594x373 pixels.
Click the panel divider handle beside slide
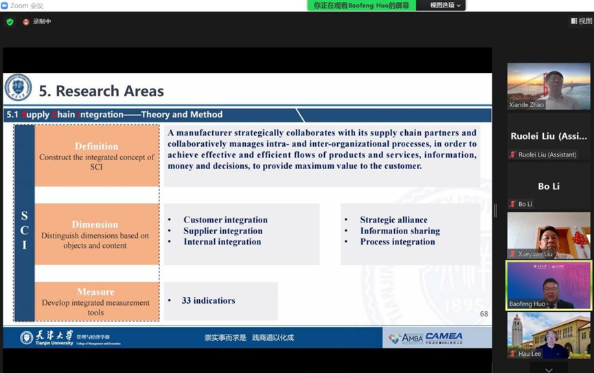(495, 211)
